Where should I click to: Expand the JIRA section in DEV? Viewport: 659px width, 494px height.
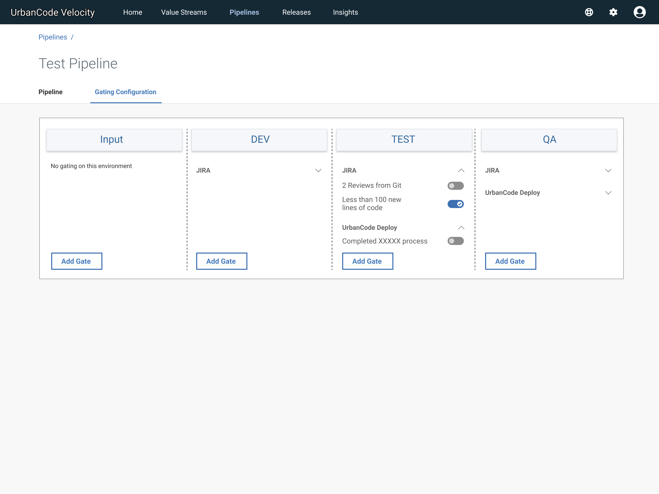(318, 170)
